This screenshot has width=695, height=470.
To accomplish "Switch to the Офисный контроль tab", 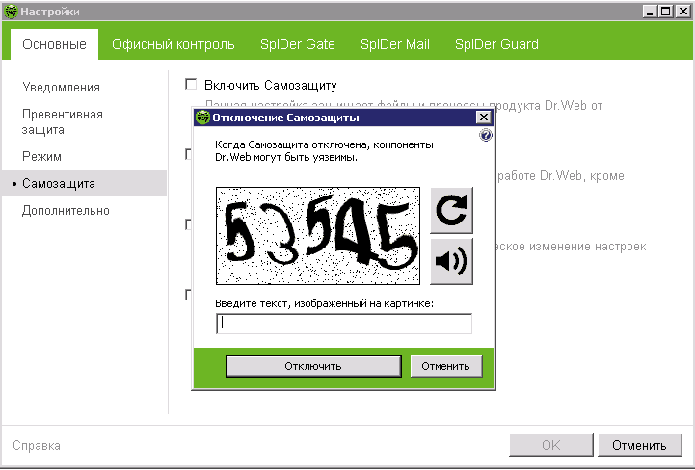I will click(x=173, y=44).
